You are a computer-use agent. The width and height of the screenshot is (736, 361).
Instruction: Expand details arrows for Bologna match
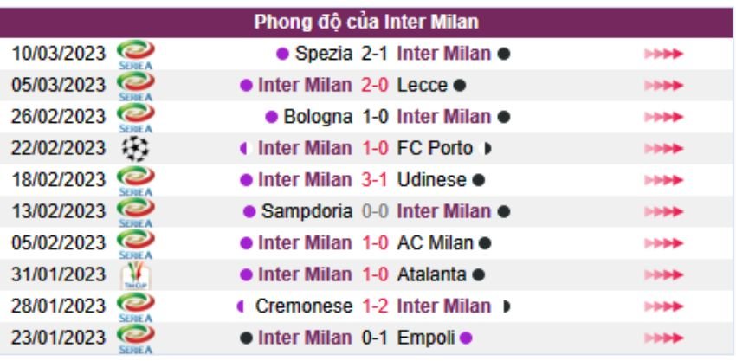(x=663, y=117)
